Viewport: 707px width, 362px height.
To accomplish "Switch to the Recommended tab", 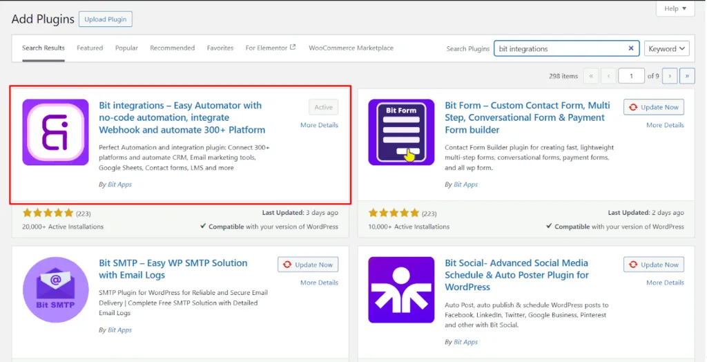I will (172, 48).
